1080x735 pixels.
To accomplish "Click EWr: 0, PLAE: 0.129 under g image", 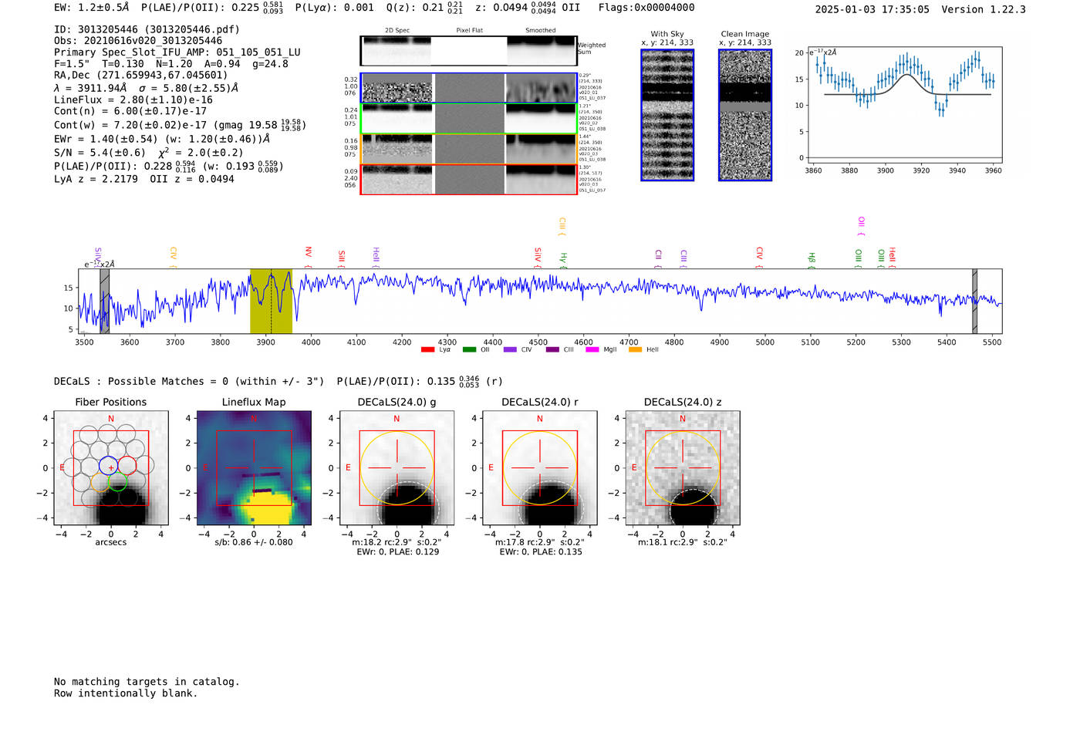I will tap(398, 551).
